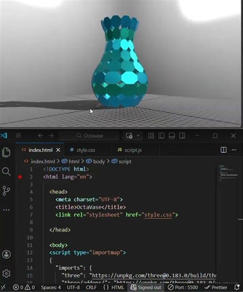Open the Source Control view
Viewport: 243px width, 292px height.
pos(6,191)
